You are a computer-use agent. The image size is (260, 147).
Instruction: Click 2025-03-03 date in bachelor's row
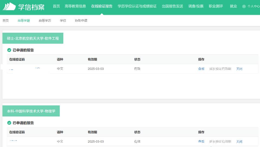pyautogui.click(x=96, y=142)
